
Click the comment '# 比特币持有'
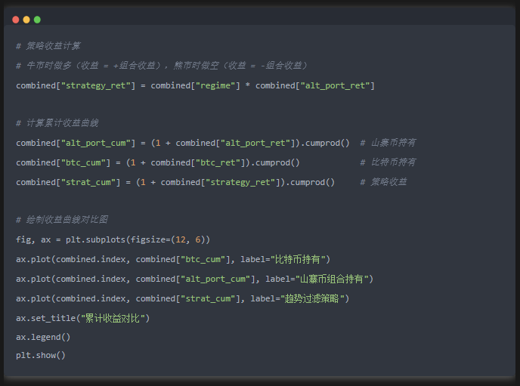(388, 162)
